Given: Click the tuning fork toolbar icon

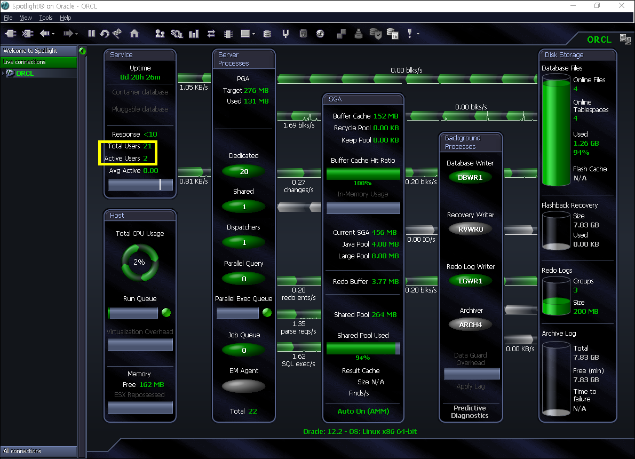Looking at the screenshot, I should (x=285, y=34).
